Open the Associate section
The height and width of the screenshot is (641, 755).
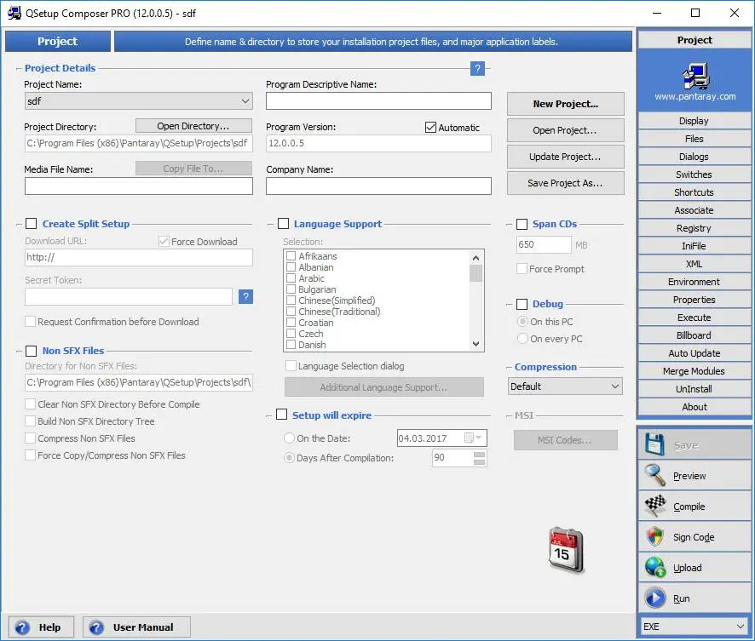tap(694, 210)
